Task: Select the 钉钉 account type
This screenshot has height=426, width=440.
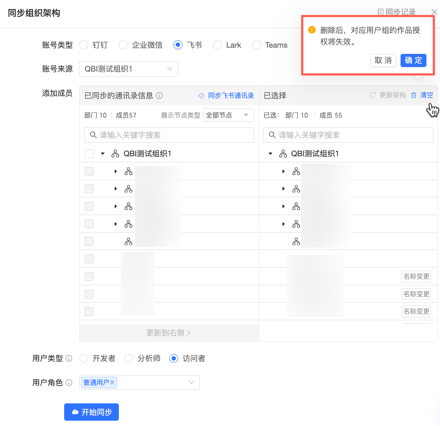Action: (83, 45)
